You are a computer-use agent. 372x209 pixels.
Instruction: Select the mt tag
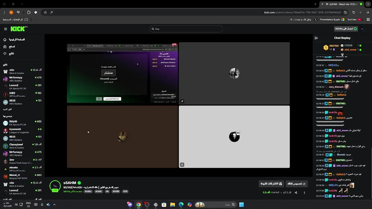point(107,192)
